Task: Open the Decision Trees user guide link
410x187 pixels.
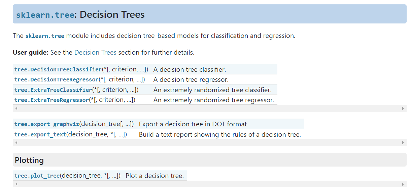Action: [x=95, y=53]
